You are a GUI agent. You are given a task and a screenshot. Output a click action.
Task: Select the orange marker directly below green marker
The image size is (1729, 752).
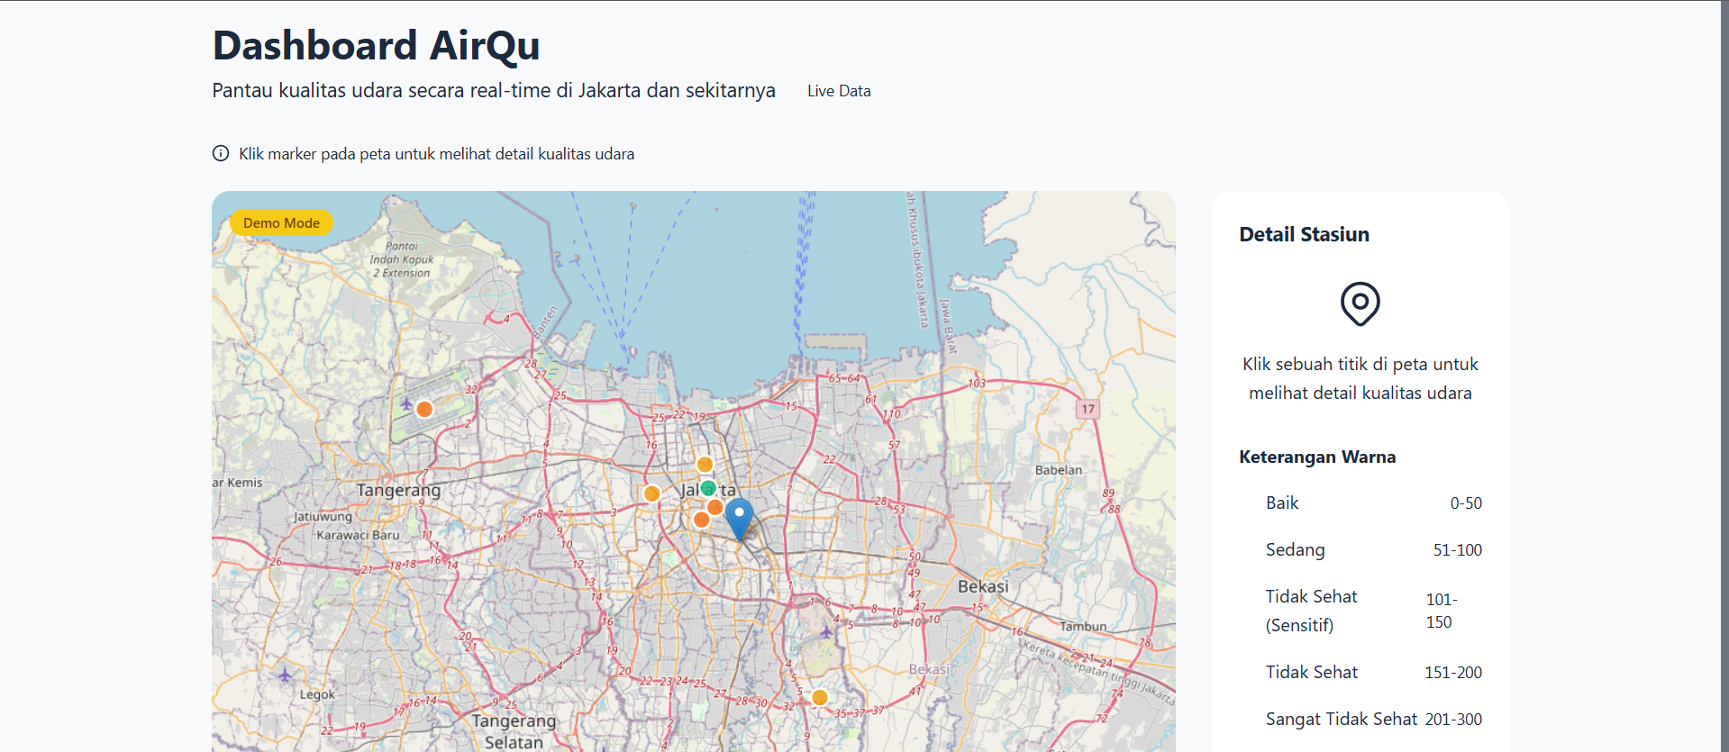pyautogui.click(x=715, y=507)
